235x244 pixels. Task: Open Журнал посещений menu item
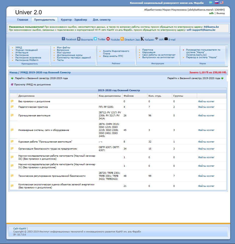coord(27,50)
